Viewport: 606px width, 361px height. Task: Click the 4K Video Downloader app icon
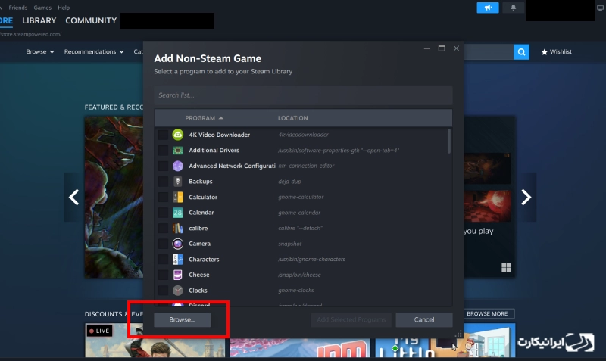[177, 135]
